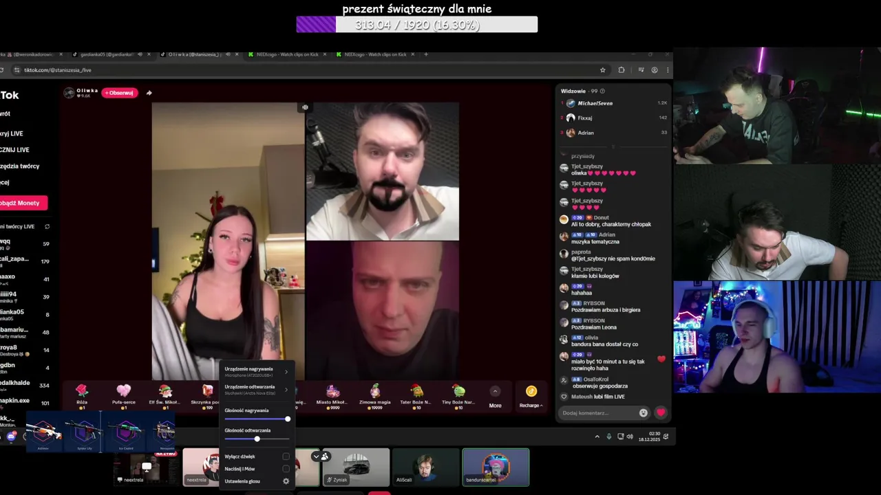Select the AliScall Discord call tile
The height and width of the screenshot is (495, 881).
426,467
